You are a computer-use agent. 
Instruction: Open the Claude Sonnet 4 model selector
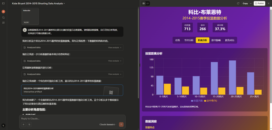(108, 124)
